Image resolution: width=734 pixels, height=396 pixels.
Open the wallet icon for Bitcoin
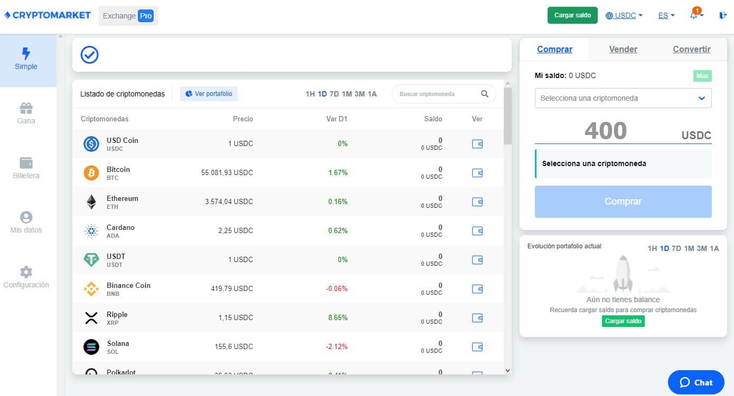click(477, 172)
